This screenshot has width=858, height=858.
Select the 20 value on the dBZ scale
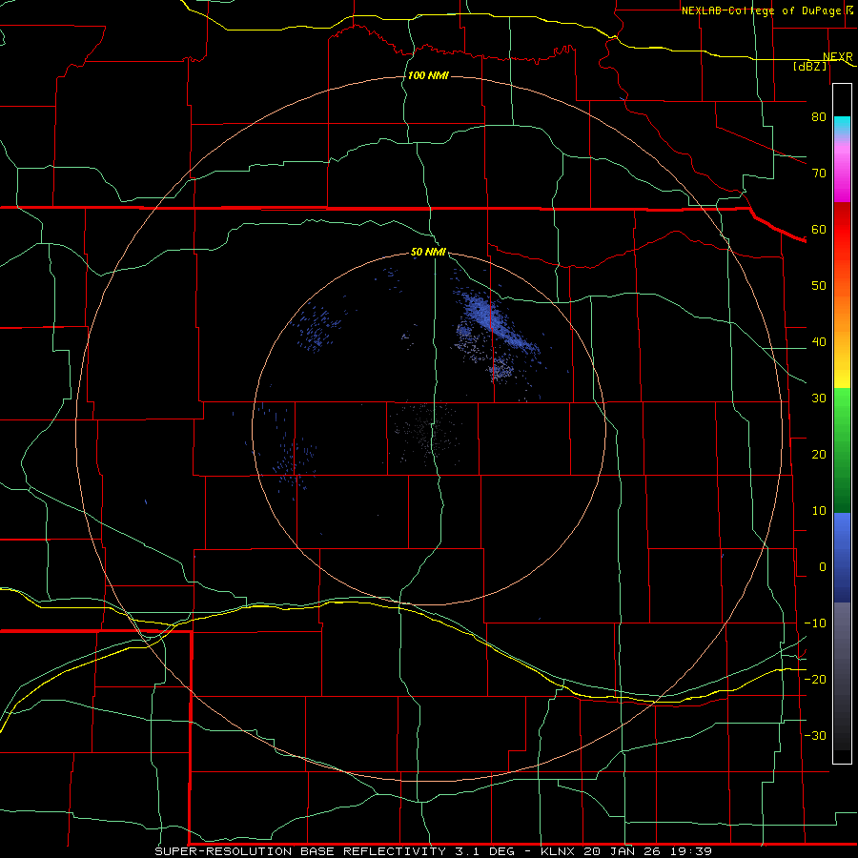819,454
